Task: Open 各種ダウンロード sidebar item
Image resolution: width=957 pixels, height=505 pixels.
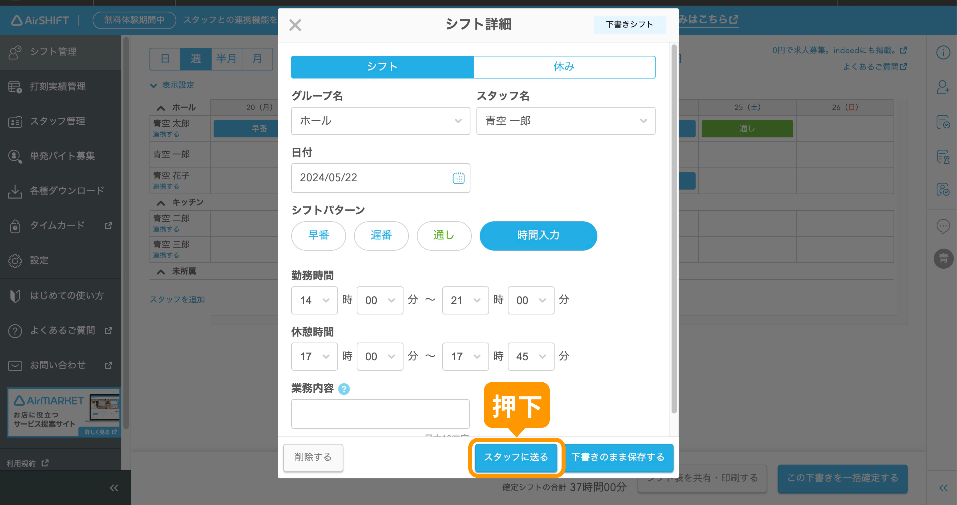Action: tap(60, 191)
